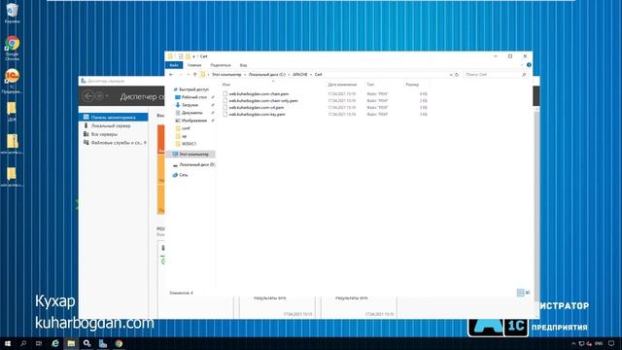Image resolution: width=622 pixels, height=350 pixels.
Task: Click Этот компьютер in the address breadcrumb
Action: coord(226,75)
